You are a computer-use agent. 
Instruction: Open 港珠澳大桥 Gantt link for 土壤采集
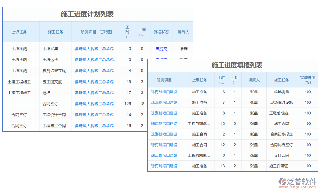pyautogui.click(x=96, y=49)
